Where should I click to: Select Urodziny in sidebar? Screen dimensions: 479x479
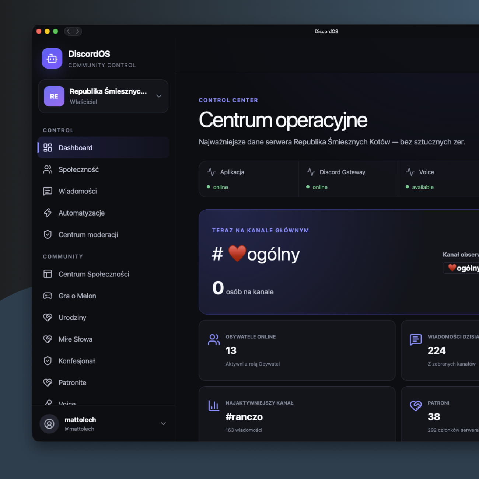coord(104,318)
